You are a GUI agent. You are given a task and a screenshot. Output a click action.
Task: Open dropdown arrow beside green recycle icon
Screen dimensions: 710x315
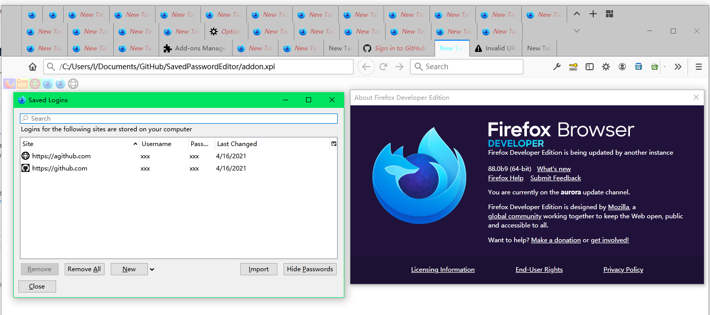(665, 67)
